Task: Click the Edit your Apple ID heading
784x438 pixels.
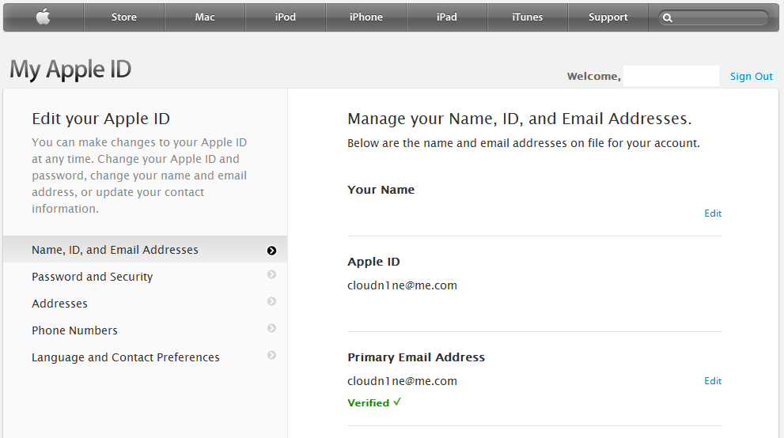Action: point(101,119)
